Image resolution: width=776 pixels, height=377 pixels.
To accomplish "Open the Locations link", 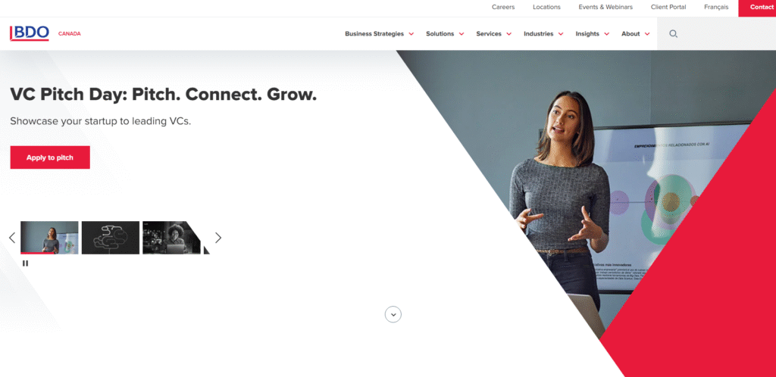I will tap(546, 7).
